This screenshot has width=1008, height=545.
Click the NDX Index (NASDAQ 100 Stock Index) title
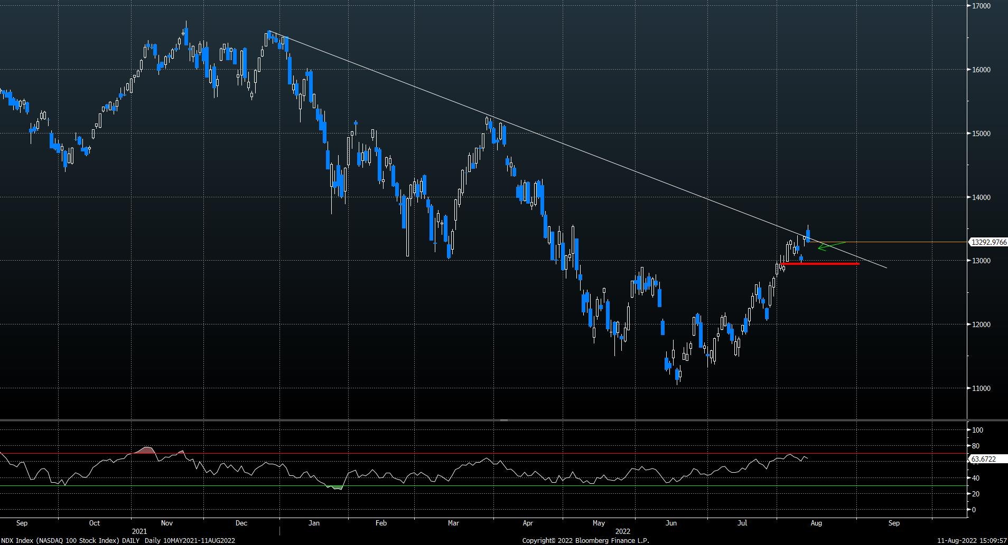(x=61, y=540)
